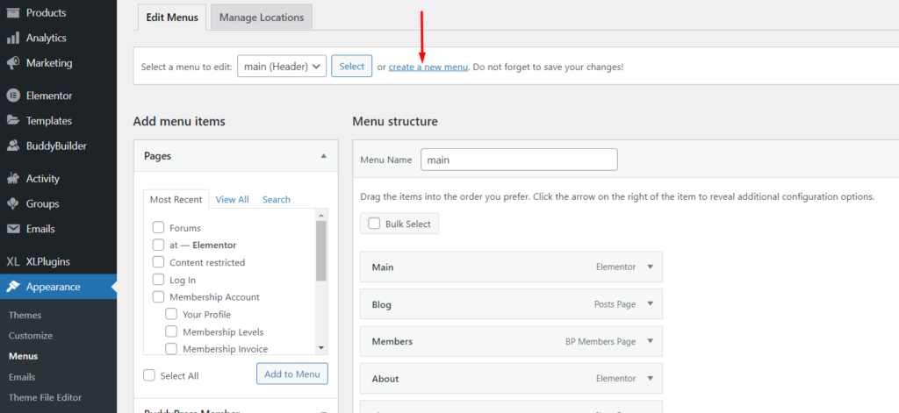Screen dimensions: 899x413
Task: Switch to the View All pages tab
Action: point(232,199)
